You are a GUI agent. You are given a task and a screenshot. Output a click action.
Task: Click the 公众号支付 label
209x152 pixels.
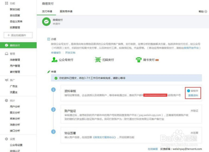[66, 60]
